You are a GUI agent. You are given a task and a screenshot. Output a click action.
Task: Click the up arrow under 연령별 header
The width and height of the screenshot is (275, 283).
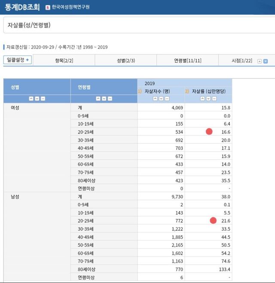coord(98,99)
